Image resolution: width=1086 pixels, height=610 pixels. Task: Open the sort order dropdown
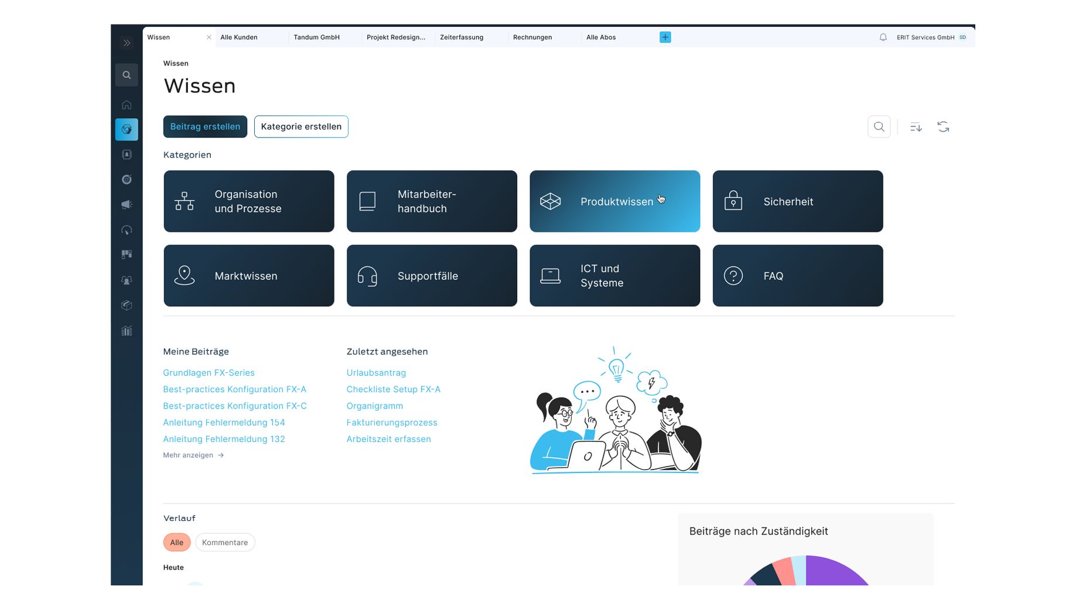[x=916, y=126]
